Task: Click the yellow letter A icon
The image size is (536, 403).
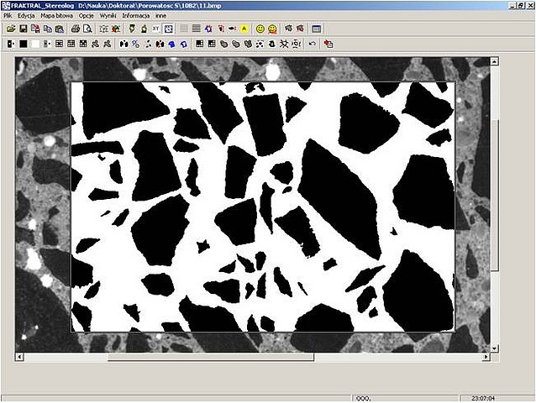Action: [x=244, y=29]
